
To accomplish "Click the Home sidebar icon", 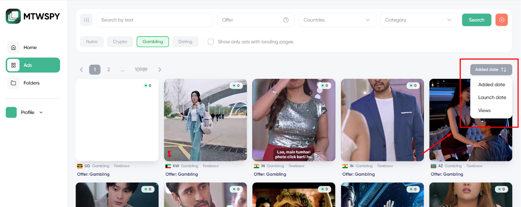I will coord(14,48).
